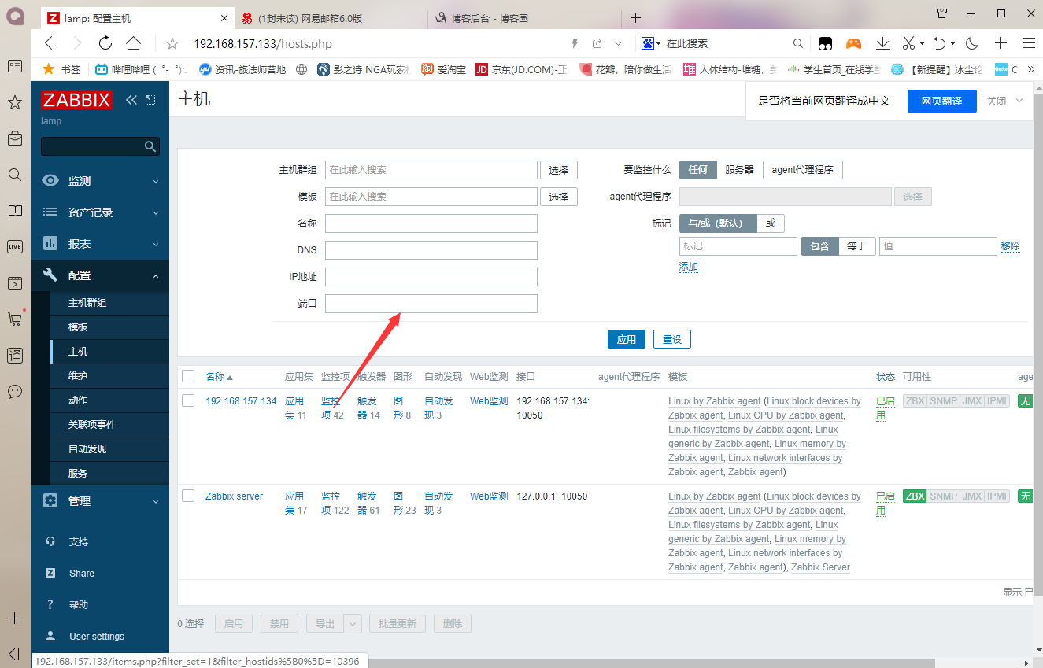Image resolution: width=1043 pixels, height=668 pixels.
Task: Click the game controller toolbar icon
Action: (x=853, y=43)
